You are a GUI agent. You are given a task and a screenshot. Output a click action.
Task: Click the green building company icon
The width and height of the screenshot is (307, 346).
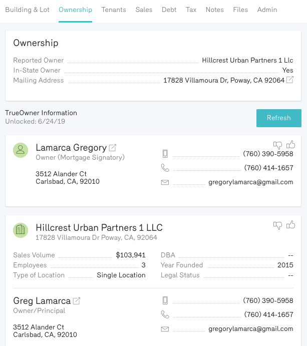[x=21, y=230]
